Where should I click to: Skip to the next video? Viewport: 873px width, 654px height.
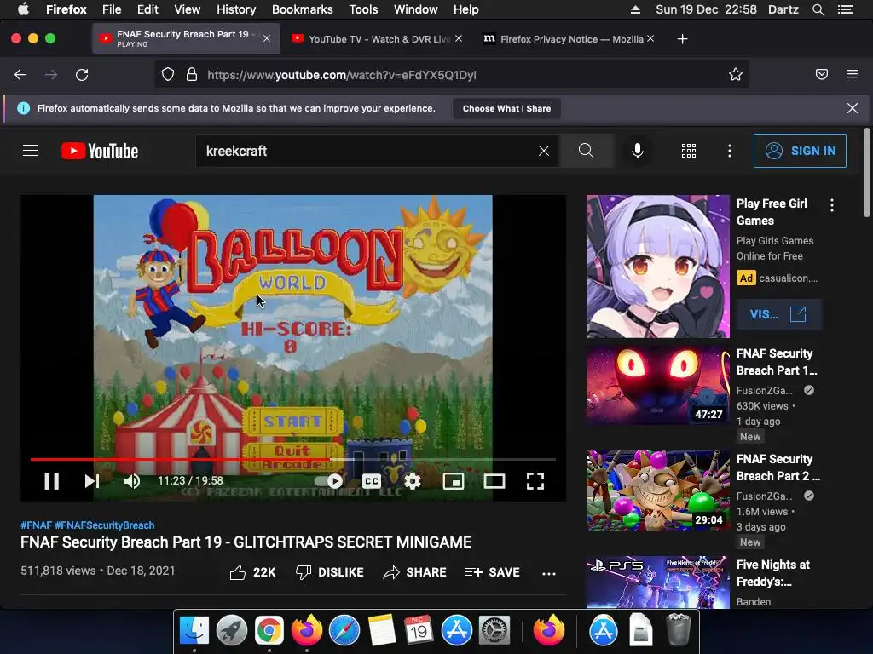pyautogui.click(x=92, y=481)
